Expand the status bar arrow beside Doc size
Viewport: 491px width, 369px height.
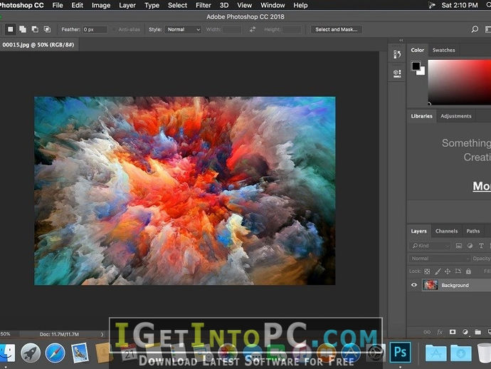pyautogui.click(x=102, y=334)
